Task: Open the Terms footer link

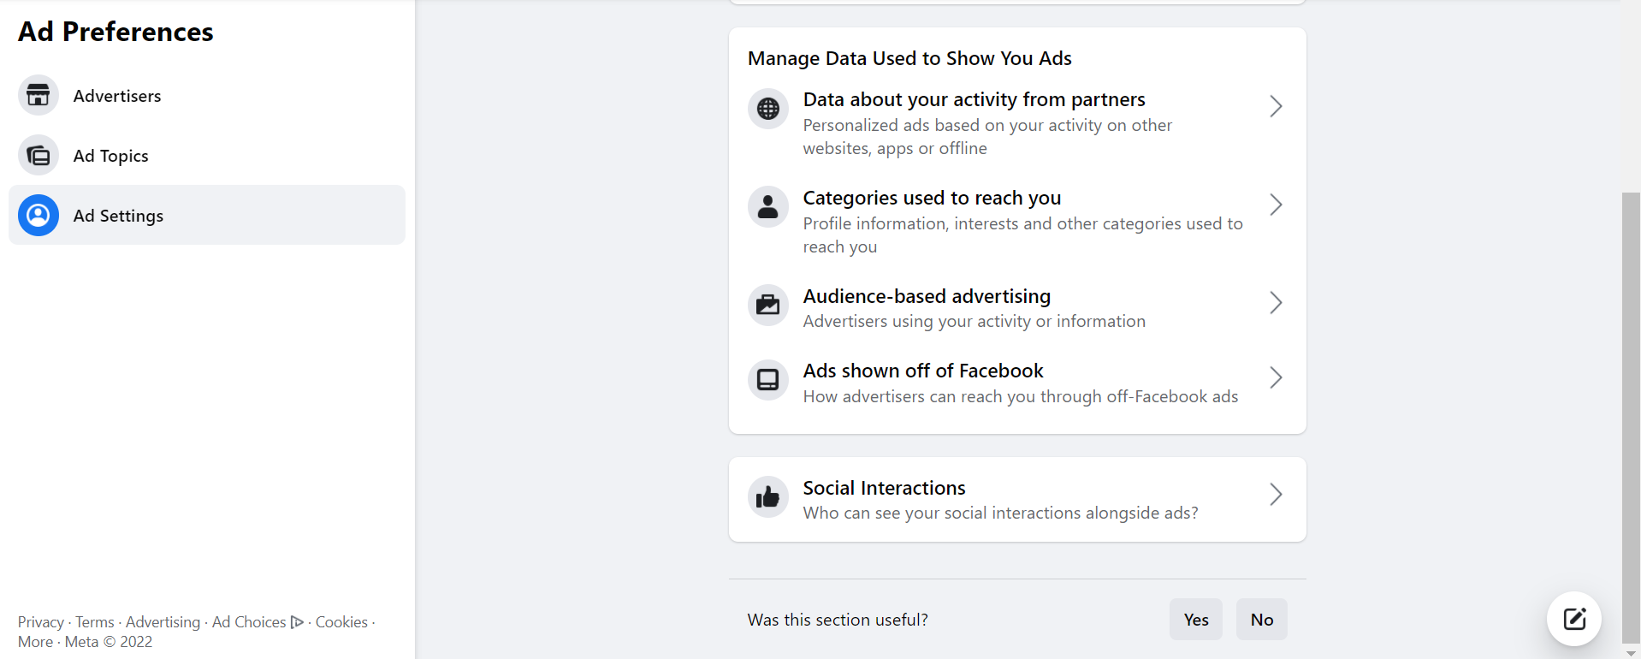Action: click(95, 622)
